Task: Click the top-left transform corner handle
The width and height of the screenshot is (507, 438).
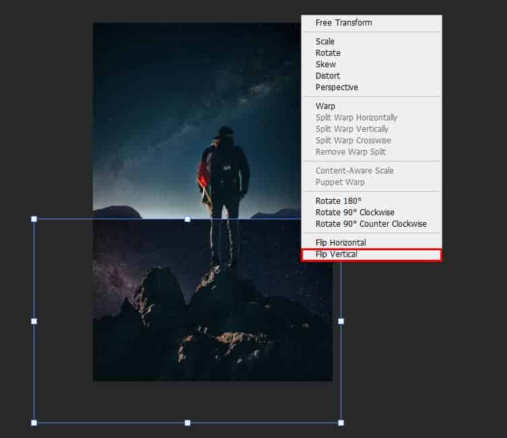Action: coord(34,219)
